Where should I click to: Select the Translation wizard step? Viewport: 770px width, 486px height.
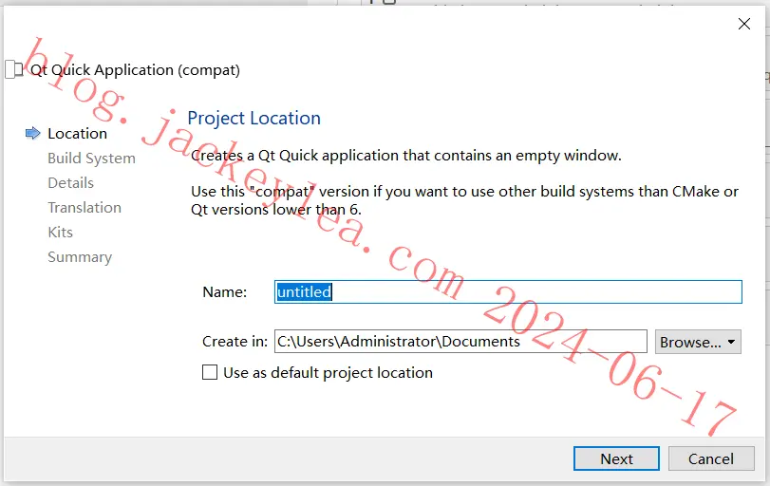85,207
